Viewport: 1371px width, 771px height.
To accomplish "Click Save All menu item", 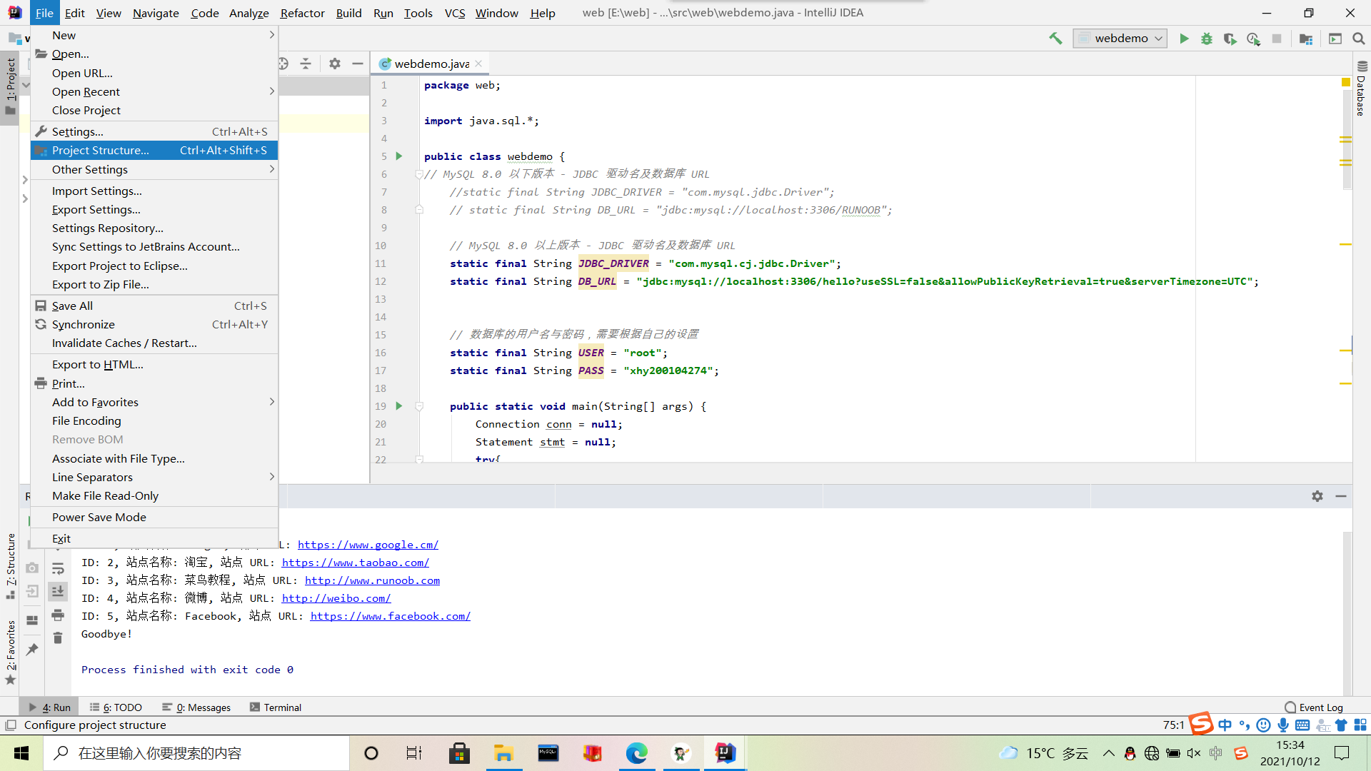I will click(x=154, y=306).
